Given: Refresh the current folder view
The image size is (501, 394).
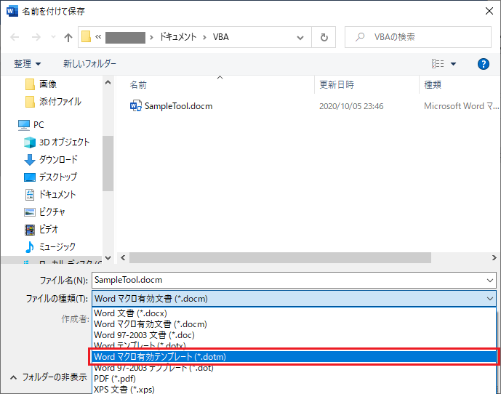Looking at the screenshot, I should click(324, 37).
